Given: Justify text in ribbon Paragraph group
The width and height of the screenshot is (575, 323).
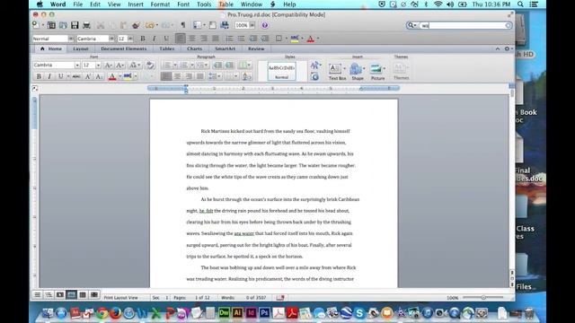Looking at the screenshot, I should tap(199, 76).
